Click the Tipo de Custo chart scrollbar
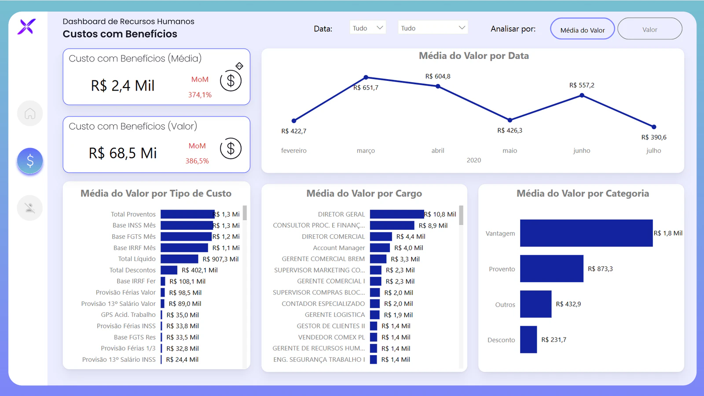This screenshot has width=704, height=396. click(245, 213)
